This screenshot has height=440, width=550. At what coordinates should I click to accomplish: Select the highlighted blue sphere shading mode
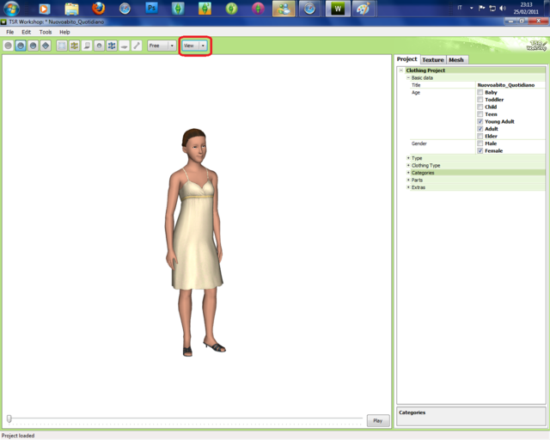pos(21,46)
